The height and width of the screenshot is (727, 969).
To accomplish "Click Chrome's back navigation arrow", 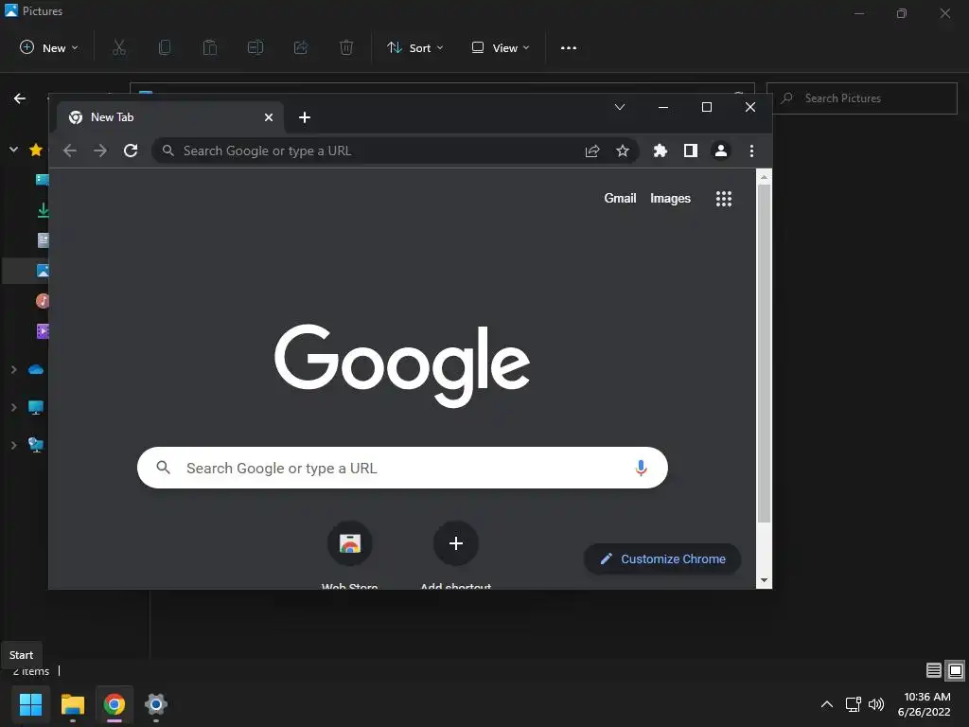I will pos(70,151).
